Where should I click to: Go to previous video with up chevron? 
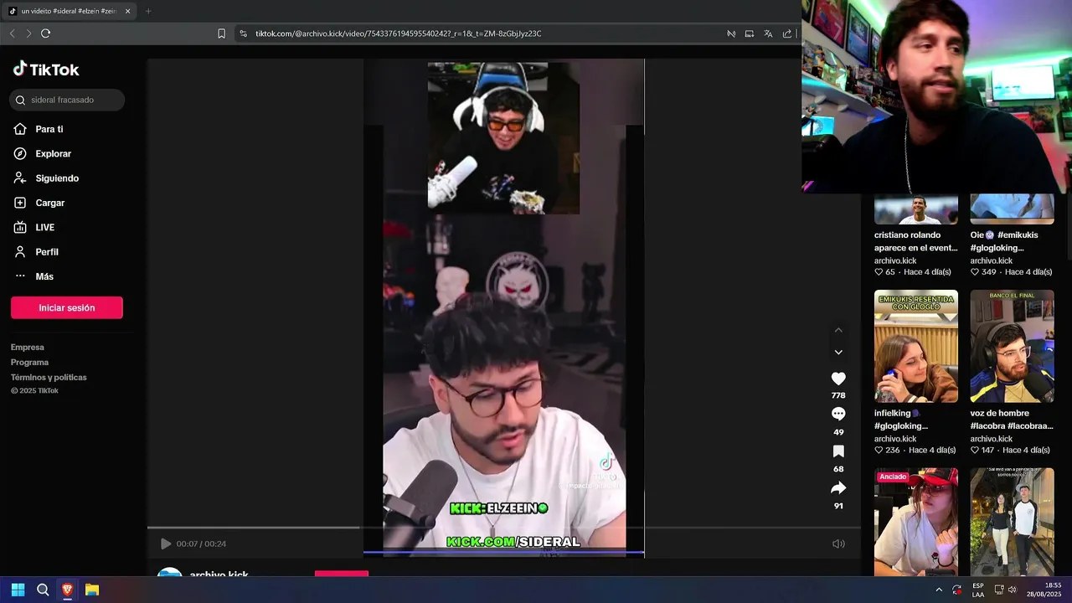pos(838,330)
